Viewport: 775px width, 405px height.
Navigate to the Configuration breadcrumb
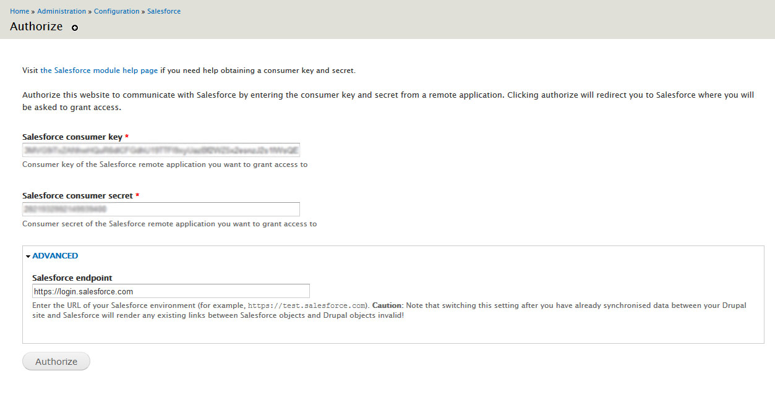(116, 11)
